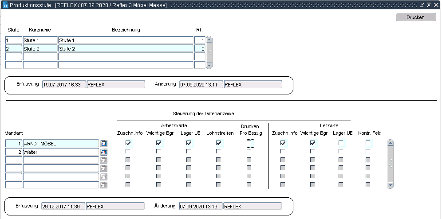Check Leitkarte Lager UE for ARNDT MÖBEL
The height and width of the screenshot is (219, 442).
point(341,143)
